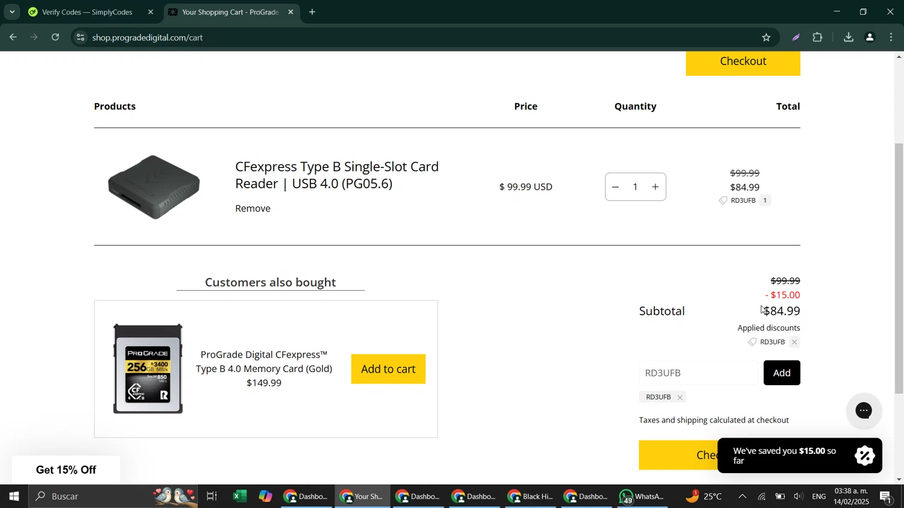Screen dimensions: 904x508
Task: Open ProGrade Digital CFexpress Memory Card link
Action: coord(264,362)
